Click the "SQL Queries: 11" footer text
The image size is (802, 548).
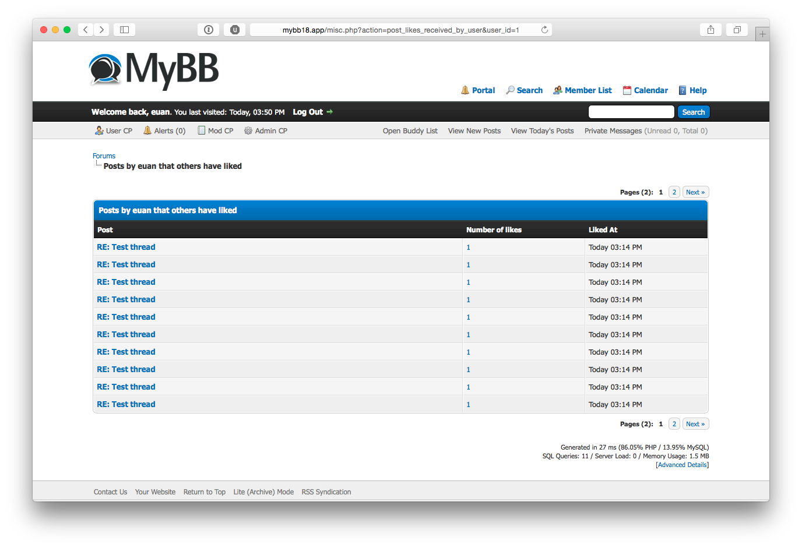565,456
